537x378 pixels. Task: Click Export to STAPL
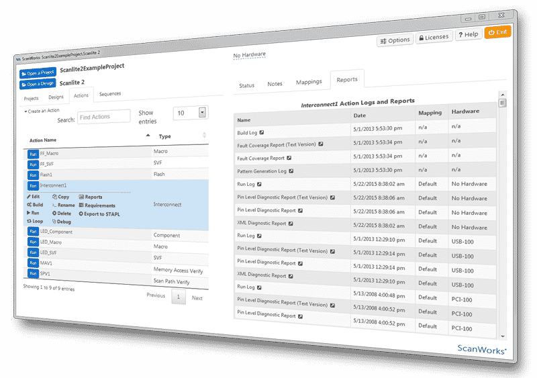(99, 214)
